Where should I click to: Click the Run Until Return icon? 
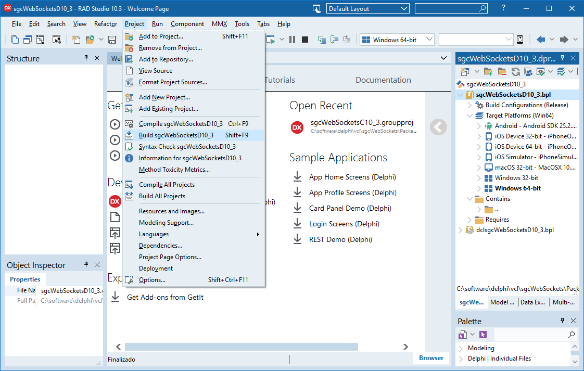click(347, 40)
